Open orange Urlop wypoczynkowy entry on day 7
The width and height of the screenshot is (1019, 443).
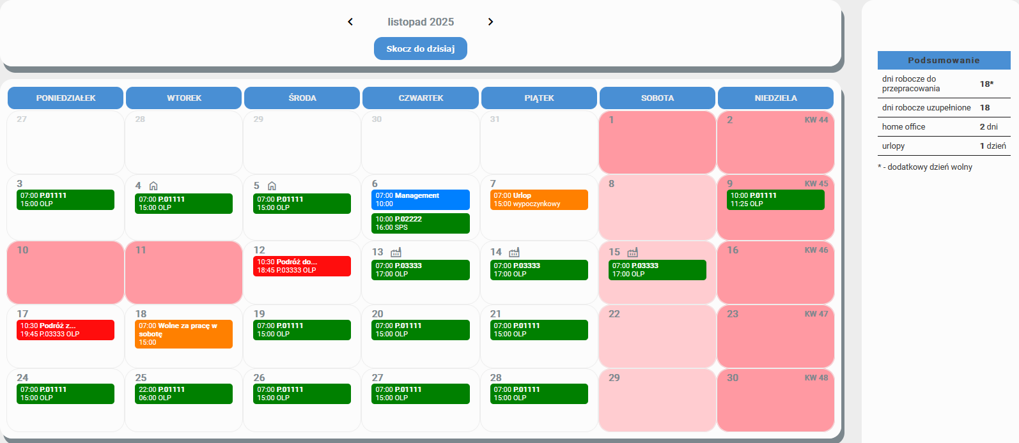(x=538, y=200)
